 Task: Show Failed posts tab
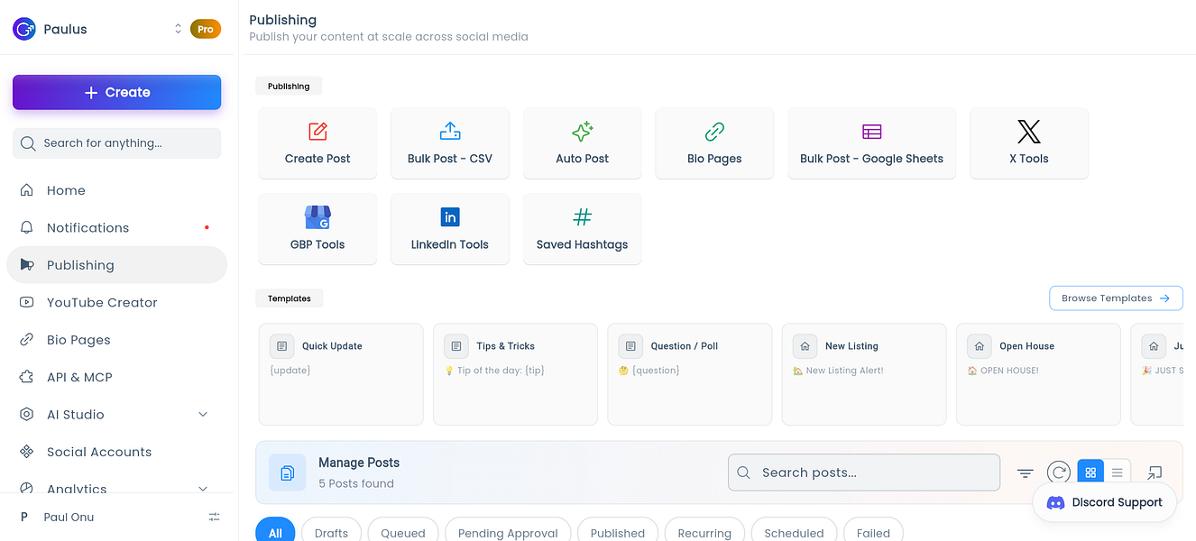[x=873, y=532]
